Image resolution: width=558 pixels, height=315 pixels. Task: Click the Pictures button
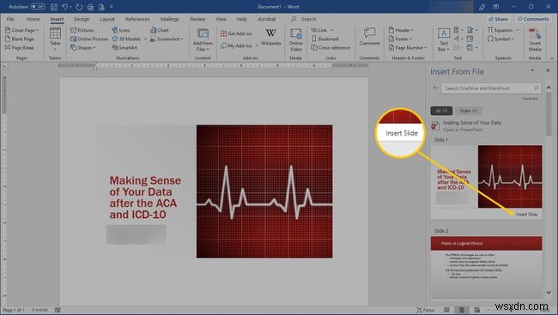tap(82, 30)
